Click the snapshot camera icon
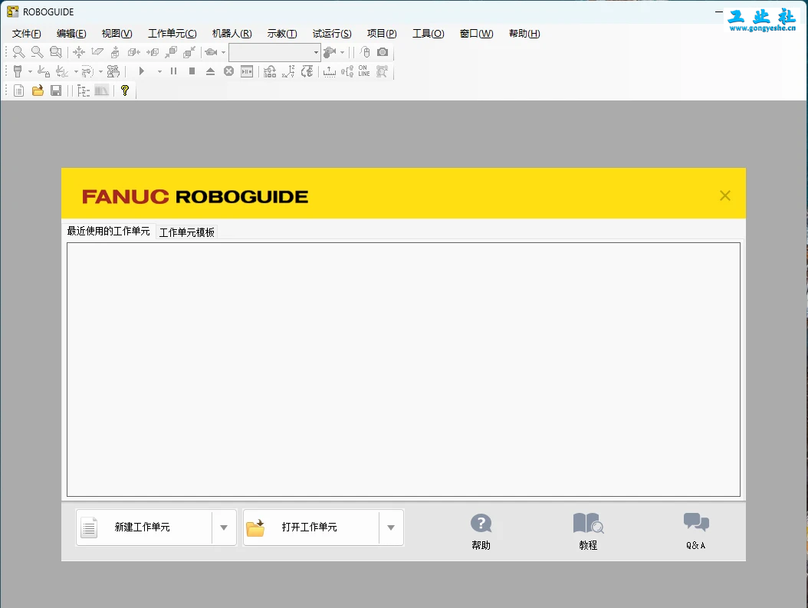This screenshot has height=608, width=808. [x=383, y=52]
